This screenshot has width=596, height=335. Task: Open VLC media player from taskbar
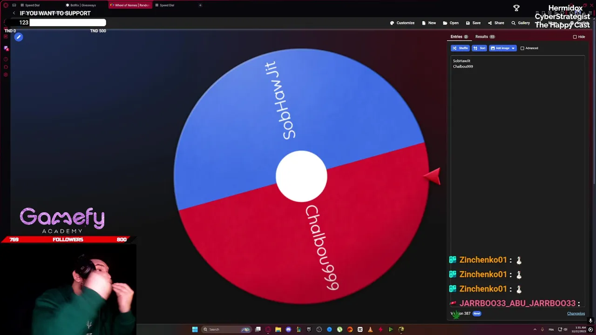coord(370,329)
